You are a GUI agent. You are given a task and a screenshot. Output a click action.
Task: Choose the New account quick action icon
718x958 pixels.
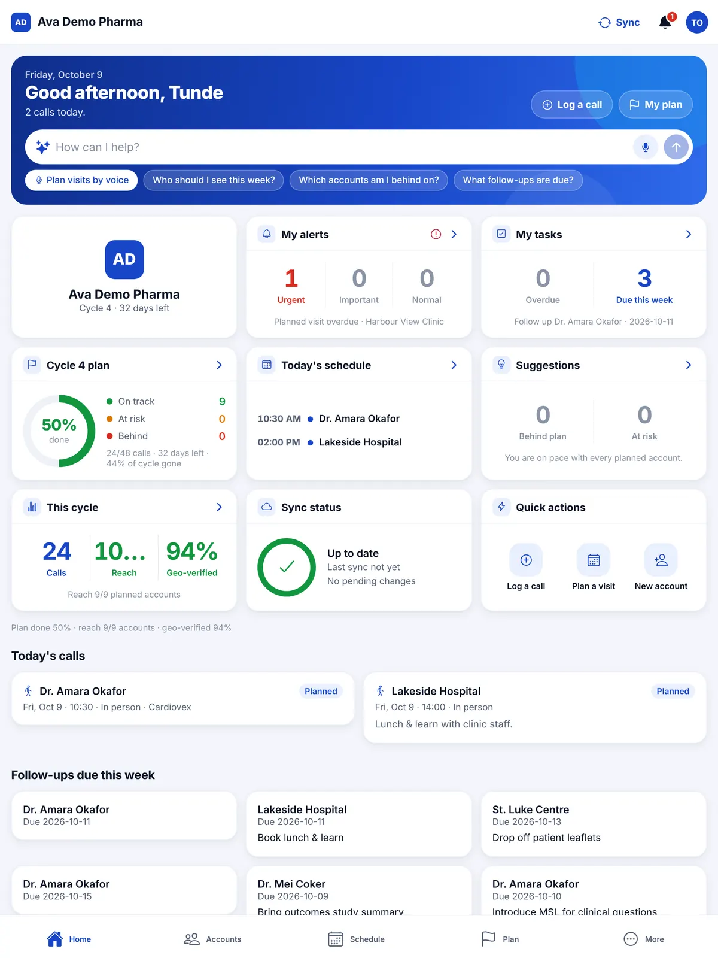click(x=661, y=560)
